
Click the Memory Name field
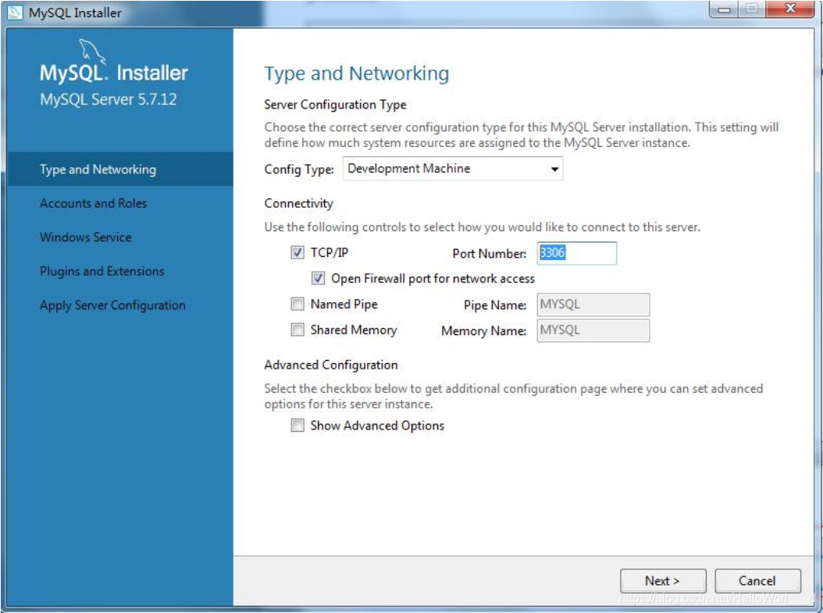593,330
